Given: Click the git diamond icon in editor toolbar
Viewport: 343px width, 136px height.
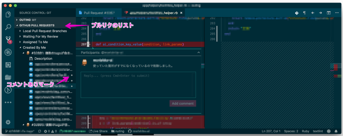Looking at the screenshot, I should pyautogui.click(x=297, y=13).
